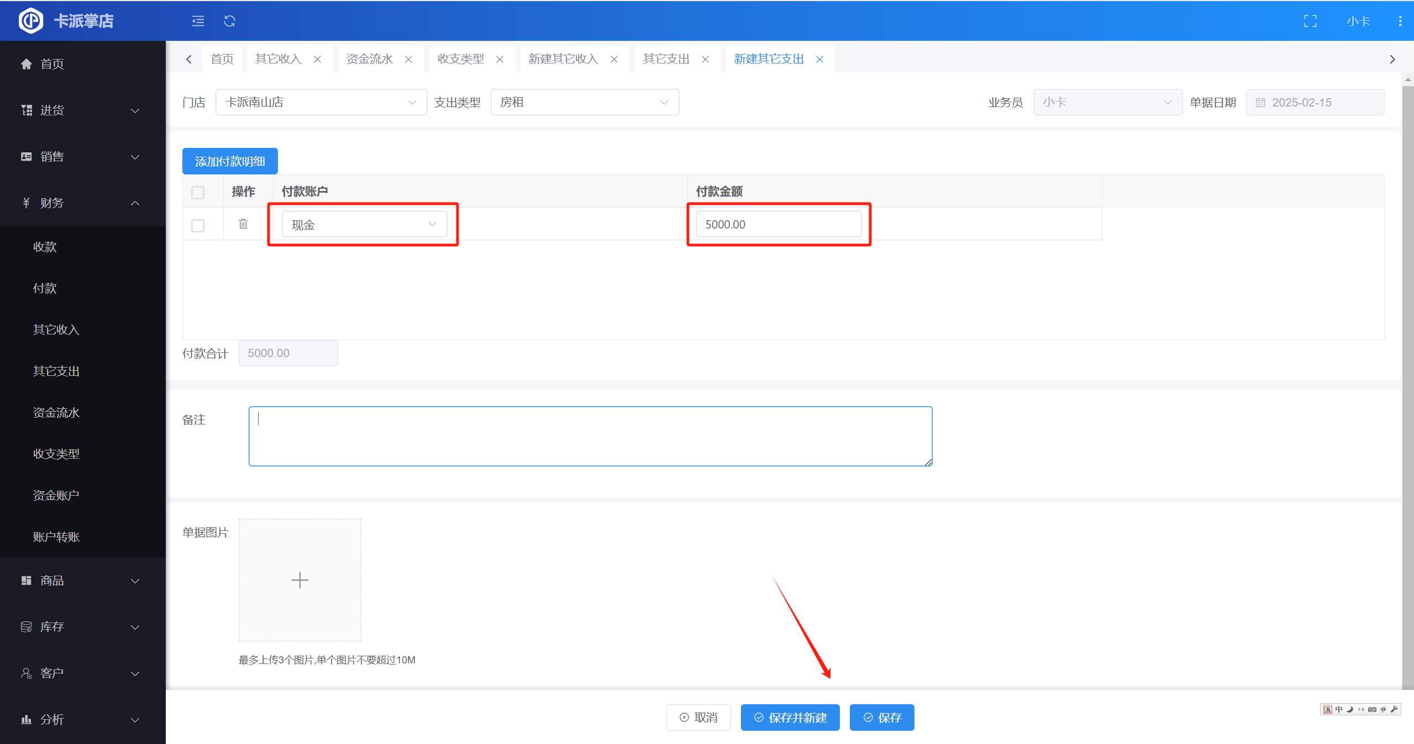Click the 保存并新建 button

(790, 717)
